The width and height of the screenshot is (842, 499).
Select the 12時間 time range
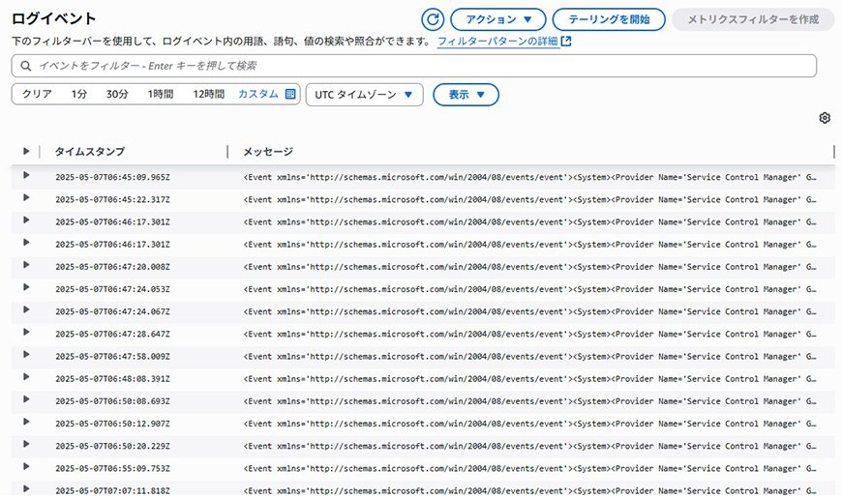209,94
